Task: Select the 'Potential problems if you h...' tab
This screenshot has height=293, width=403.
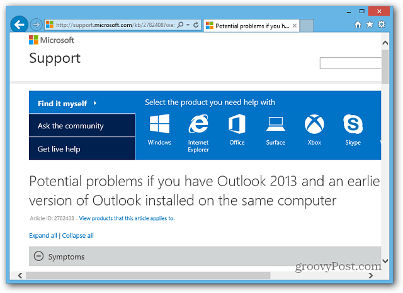Action: pyautogui.click(x=251, y=26)
